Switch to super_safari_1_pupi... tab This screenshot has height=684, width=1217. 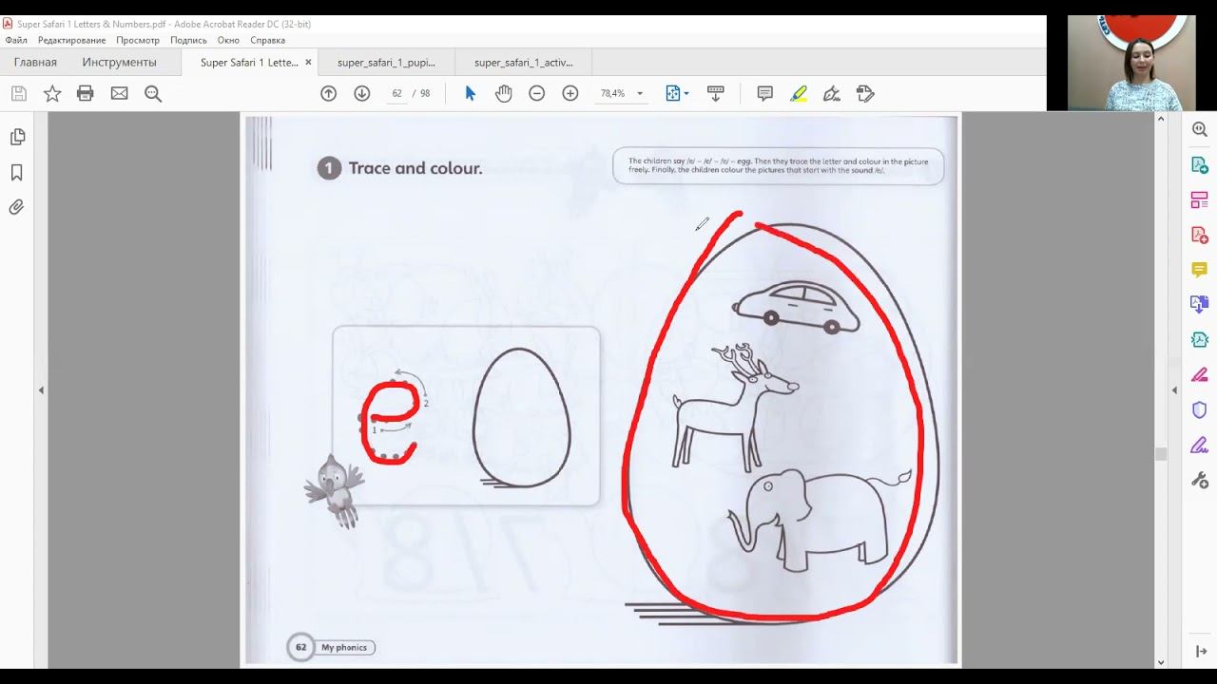[386, 63]
